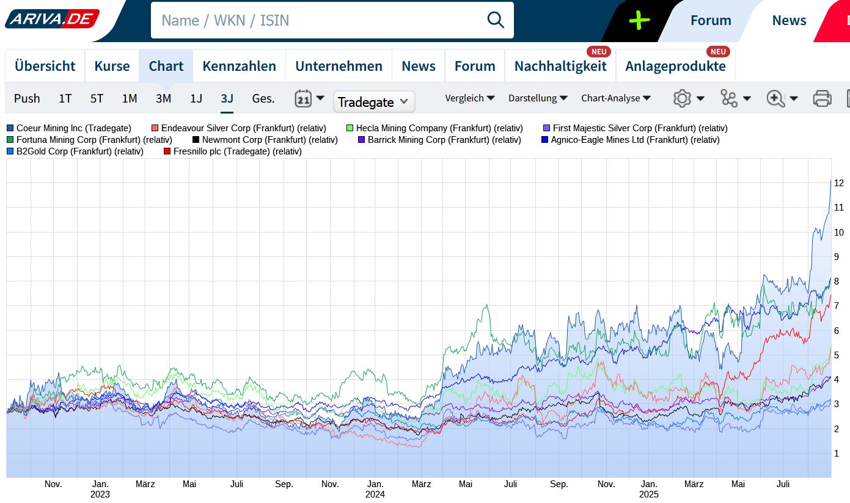Viewport: 850px width, 503px height.
Task: Open the chart settings gear icon
Action: coord(682,98)
